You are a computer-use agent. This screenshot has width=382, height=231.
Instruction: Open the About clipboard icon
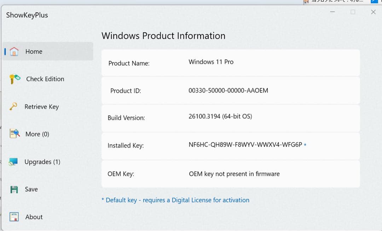[x=13, y=216]
